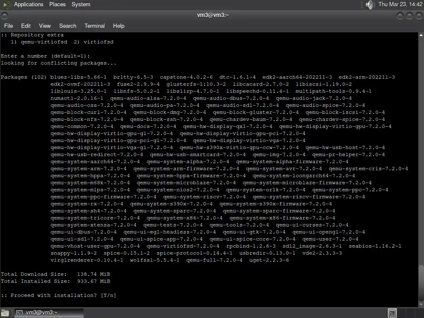Click the "Proceed with installation? [Y/n]" prompt line
The image size is (424, 318).
point(58,295)
